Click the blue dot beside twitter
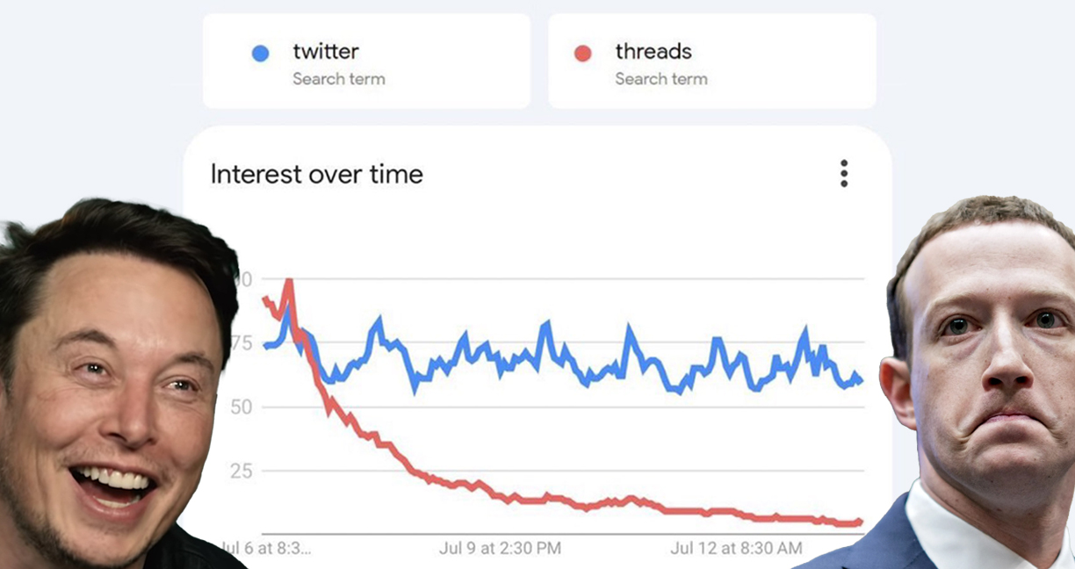Image resolution: width=1075 pixels, height=569 pixels. pos(260,54)
